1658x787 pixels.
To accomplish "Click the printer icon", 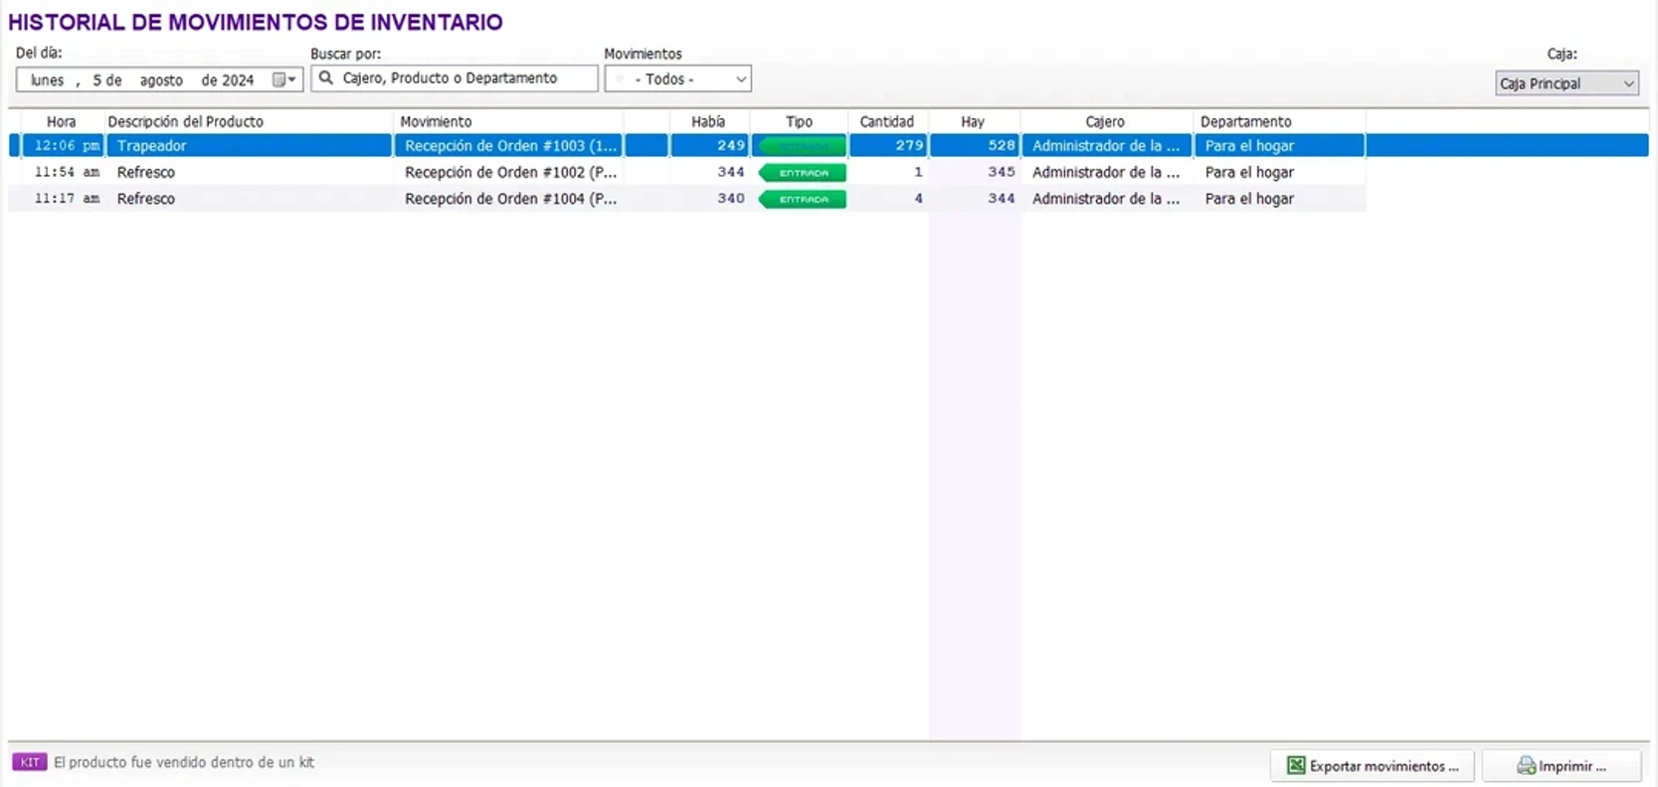I will point(1526,765).
